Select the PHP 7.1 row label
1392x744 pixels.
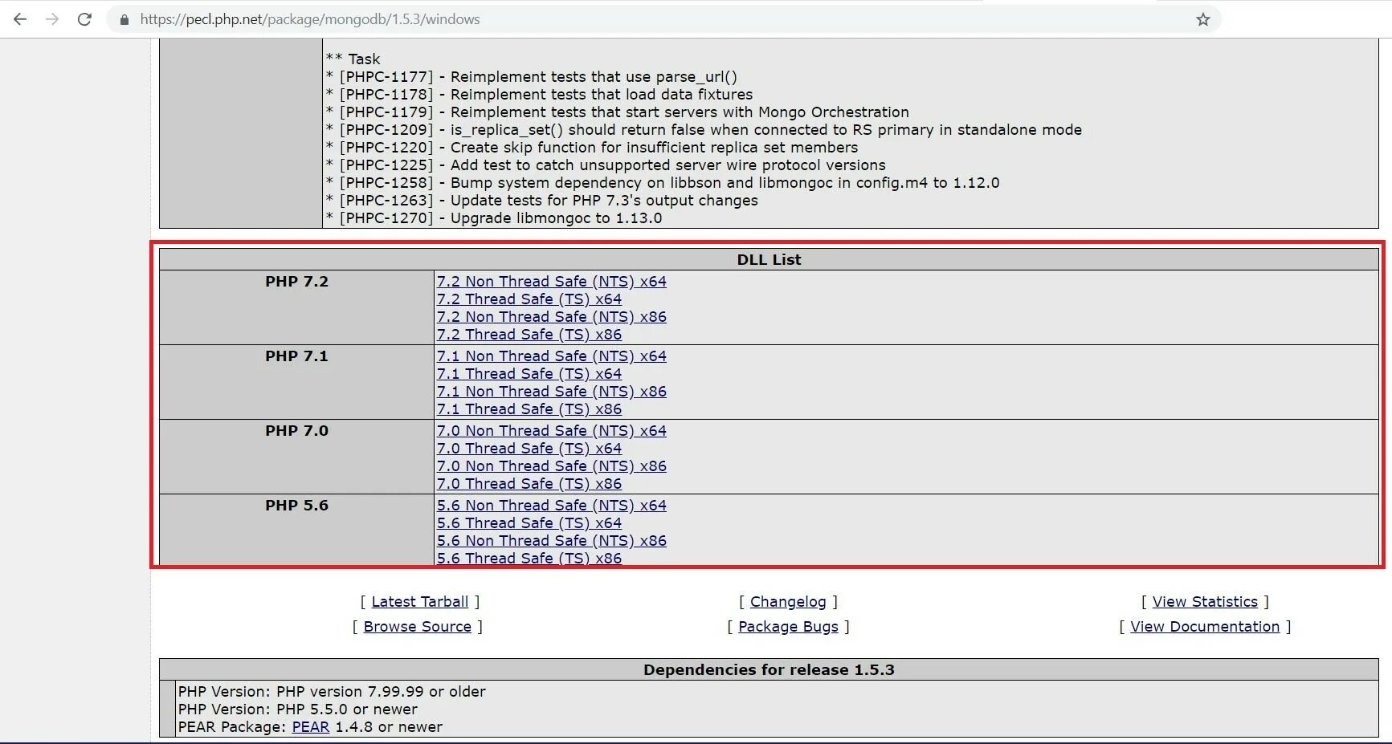(297, 356)
